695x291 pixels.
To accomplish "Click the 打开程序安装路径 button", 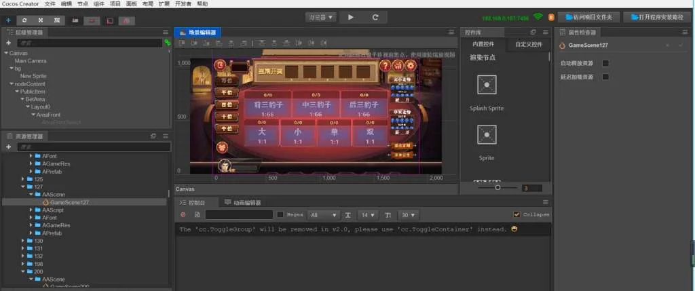I will click(x=658, y=17).
